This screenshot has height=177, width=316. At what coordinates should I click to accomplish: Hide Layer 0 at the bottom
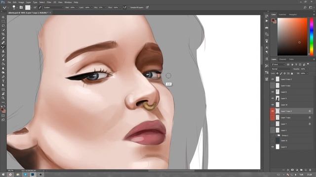pos(273,147)
